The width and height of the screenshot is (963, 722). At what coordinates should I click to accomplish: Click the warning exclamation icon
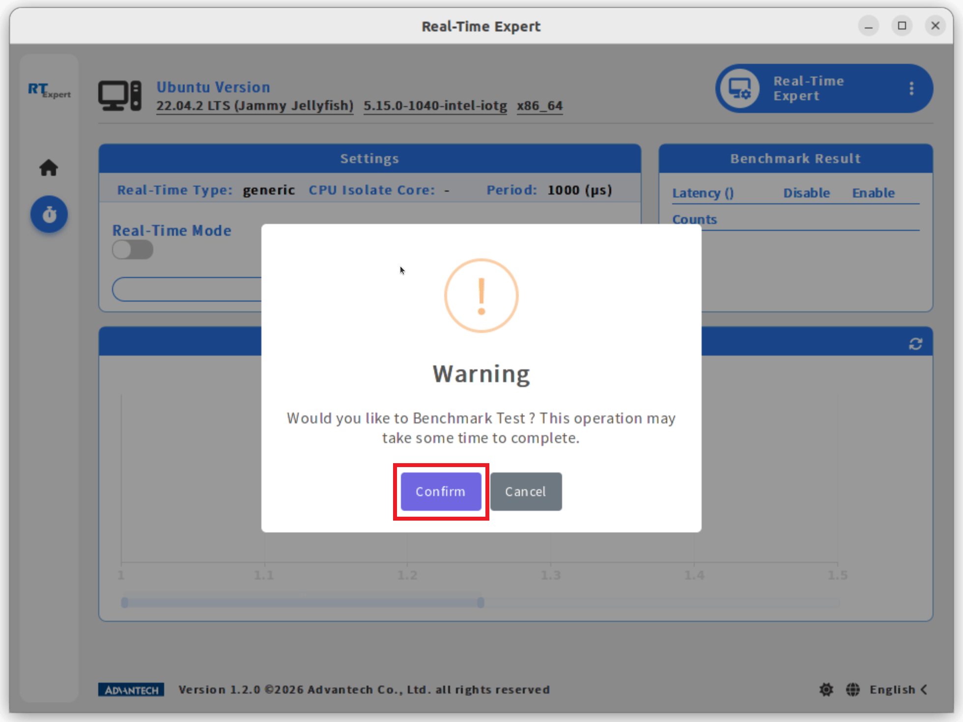click(481, 296)
